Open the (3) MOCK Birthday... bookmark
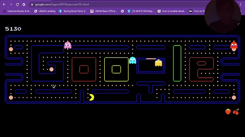The width and height of the screenshot is (245, 137). pyautogui.click(x=141, y=11)
